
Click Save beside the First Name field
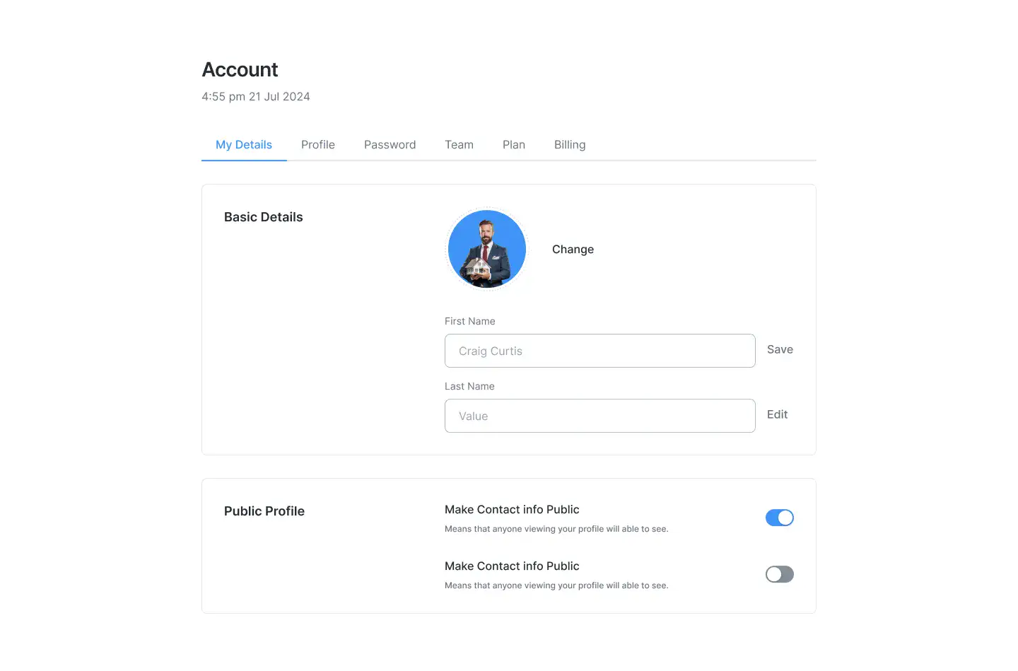point(780,349)
